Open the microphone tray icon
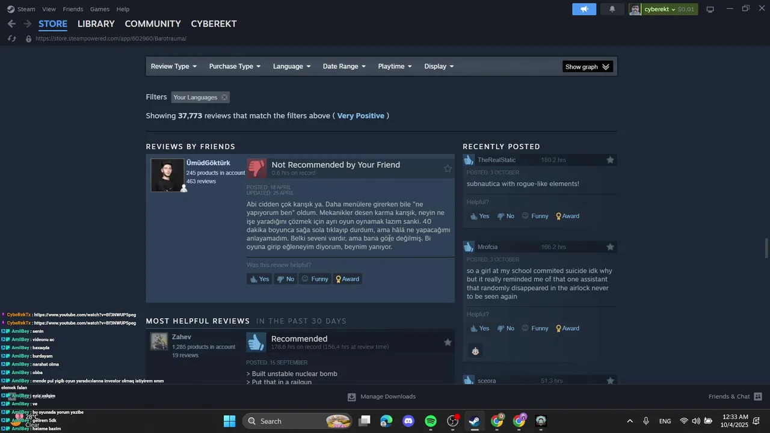Viewport: 770px width, 433px height. (646, 421)
